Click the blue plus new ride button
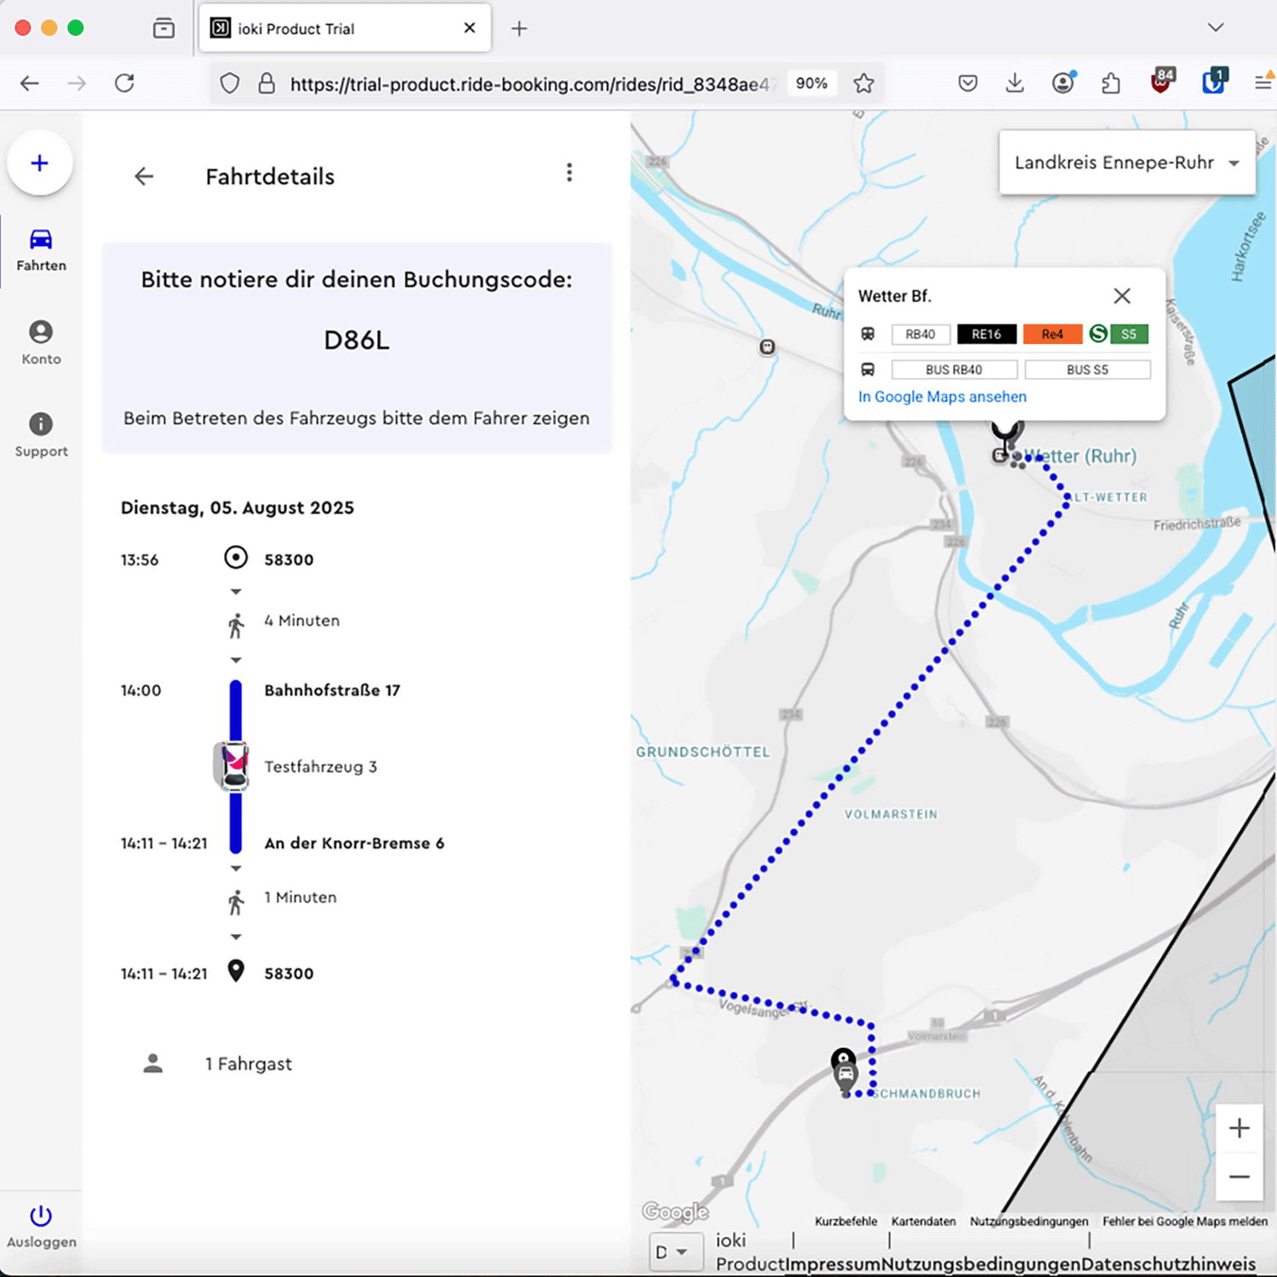The height and width of the screenshot is (1277, 1277). tap(40, 163)
